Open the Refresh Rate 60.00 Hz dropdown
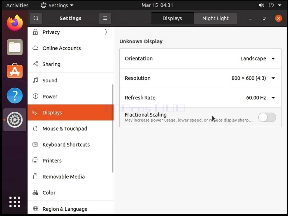 pyautogui.click(x=261, y=98)
